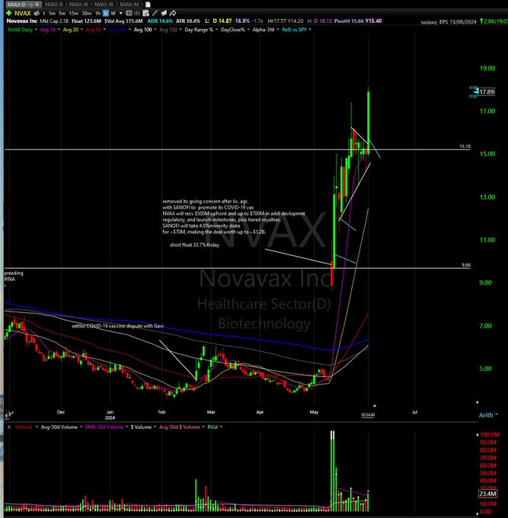Click the ATR 10.4% value
The height and width of the screenshot is (518, 508).
pos(188,21)
